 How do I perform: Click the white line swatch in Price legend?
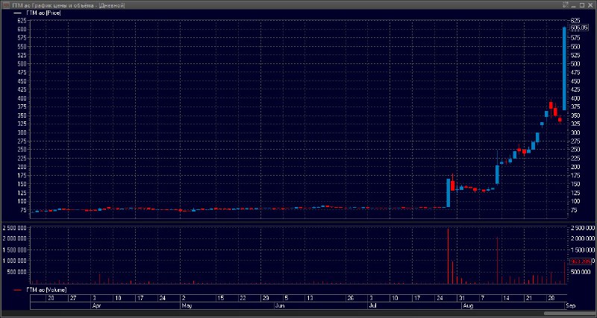(x=18, y=14)
